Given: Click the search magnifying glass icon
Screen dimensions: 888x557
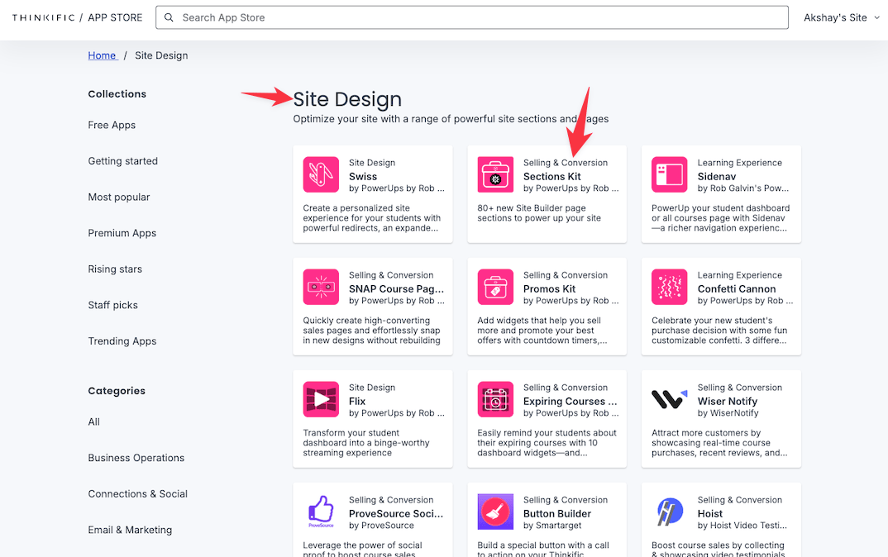Looking at the screenshot, I should point(169,17).
